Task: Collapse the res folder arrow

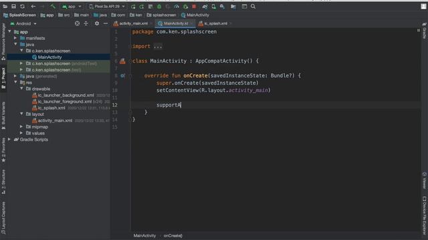Action: click(x=15, y=83)
